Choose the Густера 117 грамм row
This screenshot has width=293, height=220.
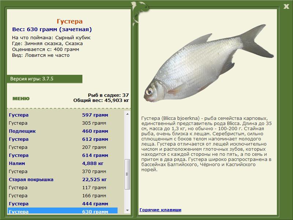[63, 187]
